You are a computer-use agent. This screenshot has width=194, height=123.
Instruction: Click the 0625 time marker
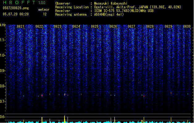(x=95, y=26)
